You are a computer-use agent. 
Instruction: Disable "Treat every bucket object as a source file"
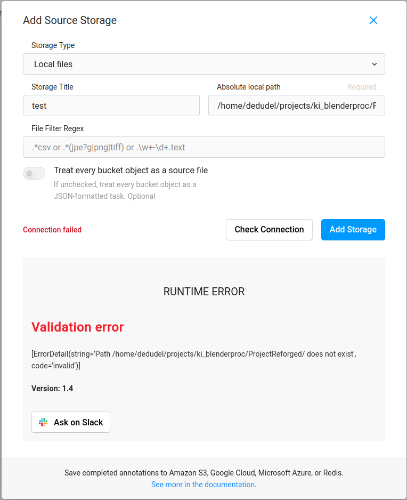(x=34, y=173)
